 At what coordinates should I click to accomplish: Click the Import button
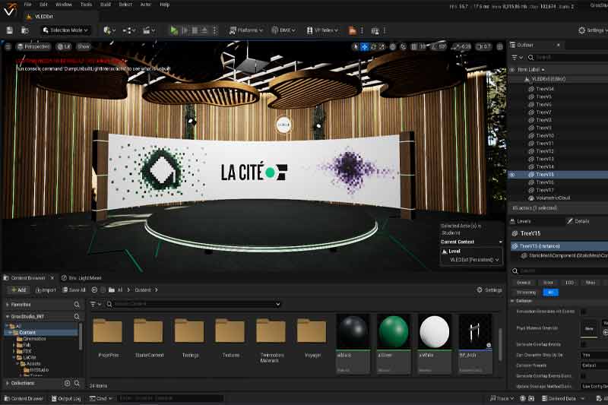[46, 290]
